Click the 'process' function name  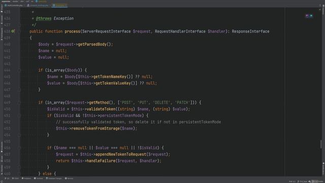(x=72, y=32)
